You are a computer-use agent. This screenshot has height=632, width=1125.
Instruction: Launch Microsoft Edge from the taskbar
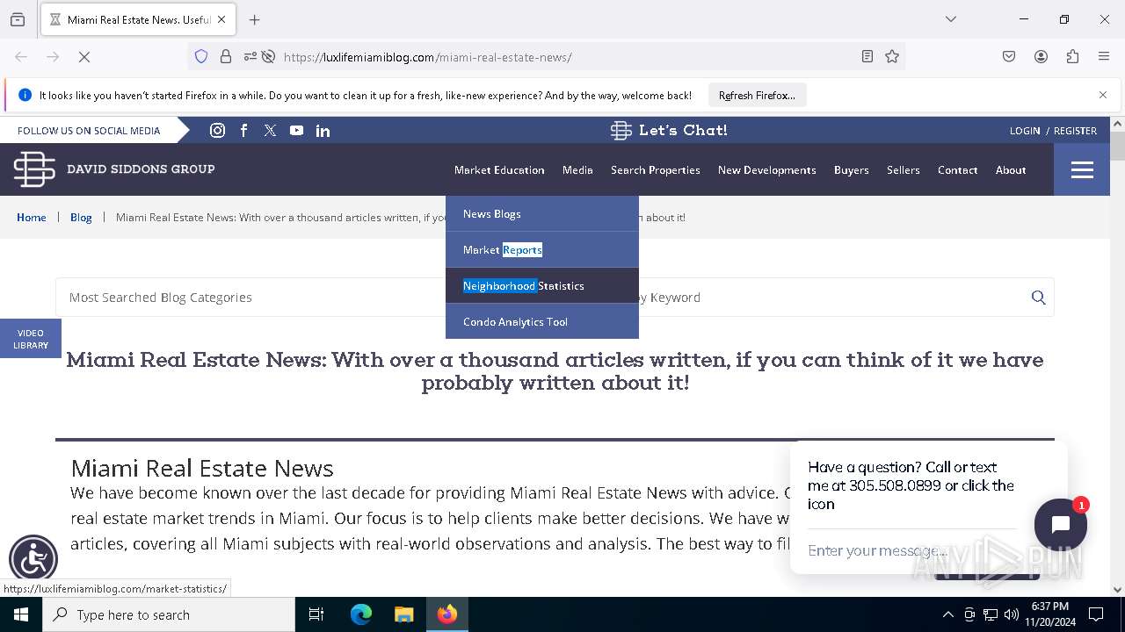pyautogui.click(x=361, y=614)
